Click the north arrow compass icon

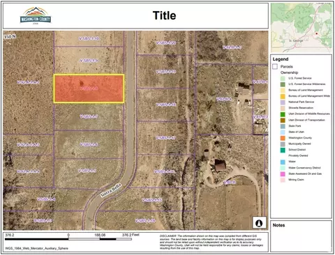click(259, 223)
